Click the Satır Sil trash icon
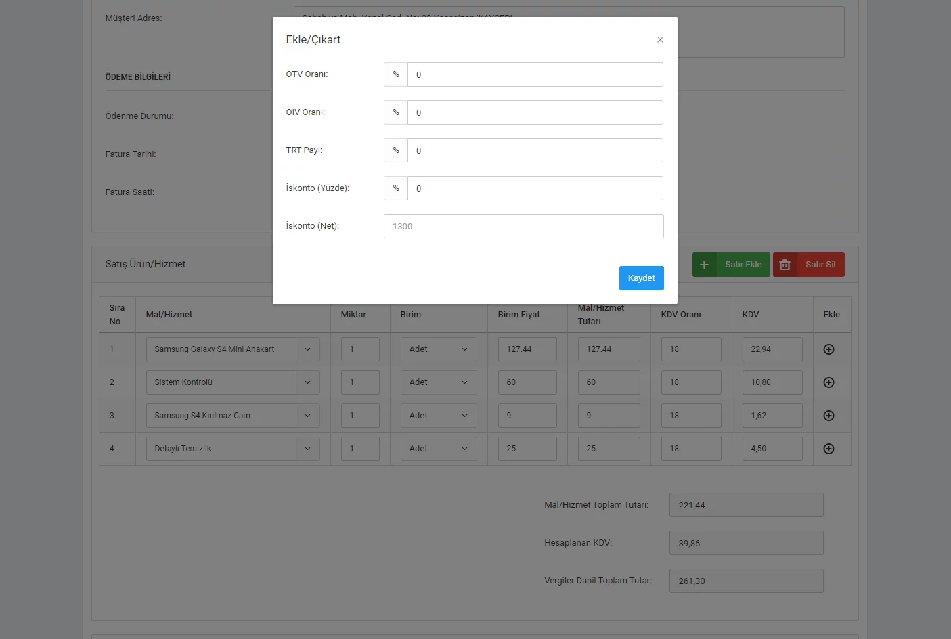The width and height of the screenshot is (951, 639). tap(785, 265)
